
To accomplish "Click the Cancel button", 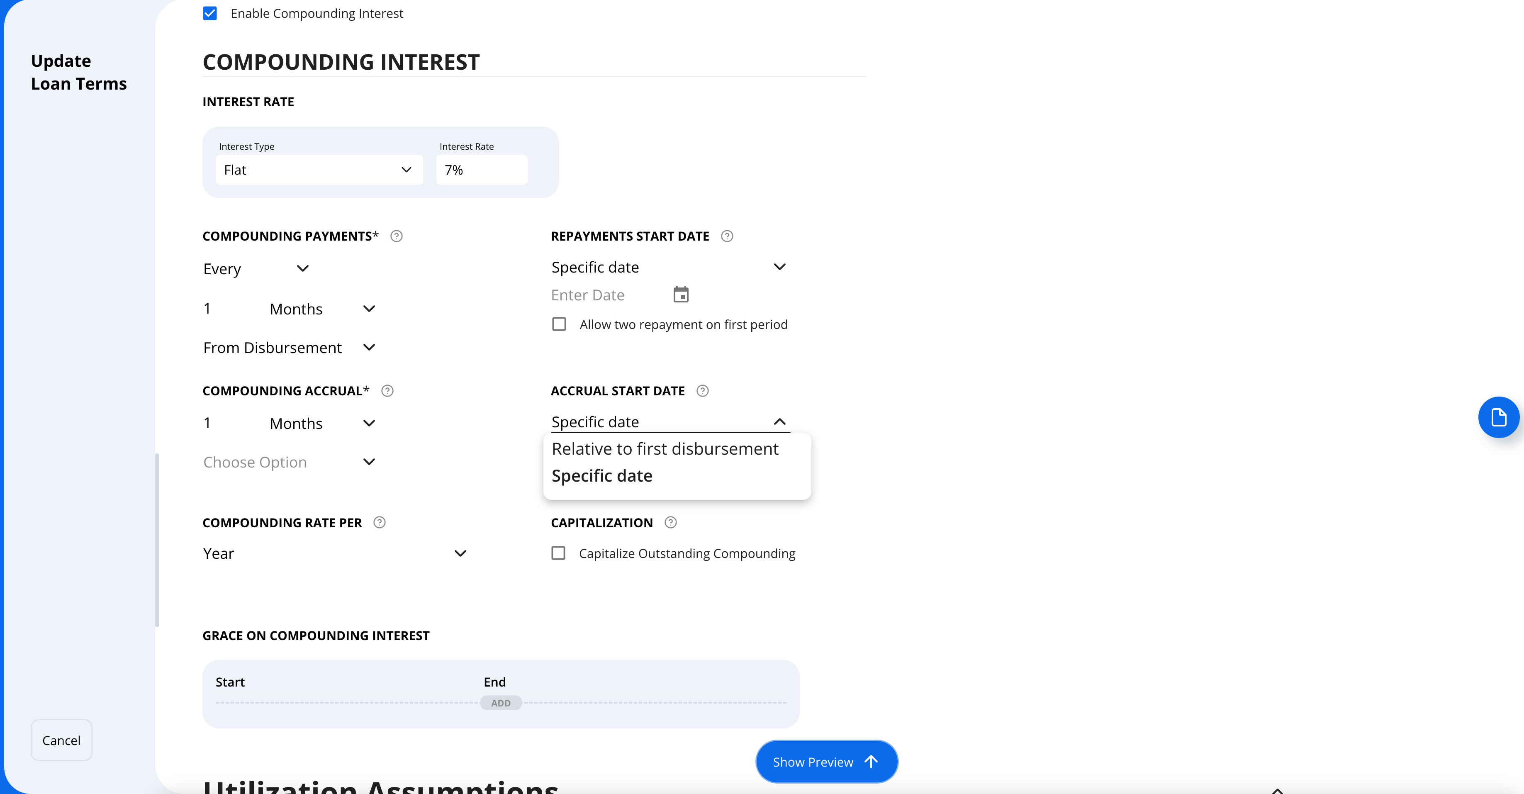I will [61, 740].
